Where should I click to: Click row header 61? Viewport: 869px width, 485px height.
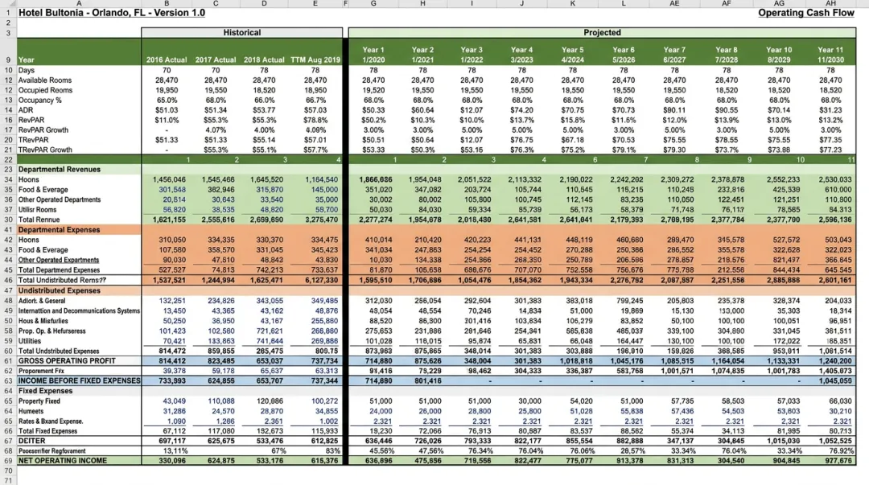point(8,361)
